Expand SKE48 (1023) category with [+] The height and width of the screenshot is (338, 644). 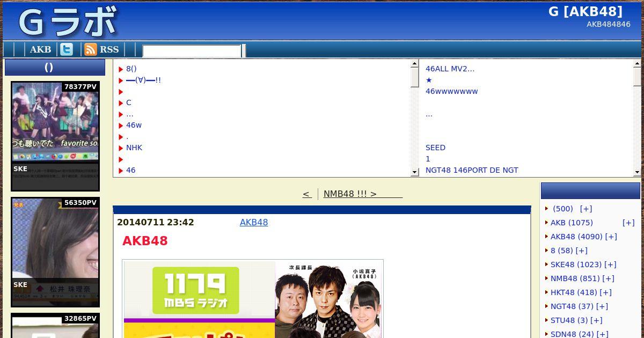tap(610, 264)
